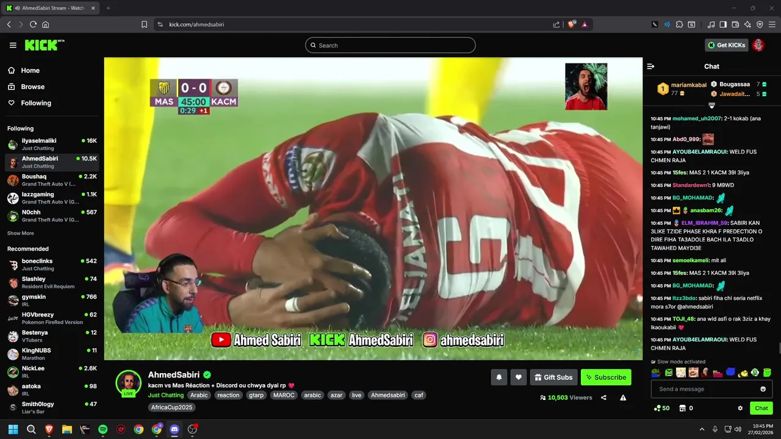Open browser extensions puzzle icon
The image size is (781, 439).
point(679,24)
